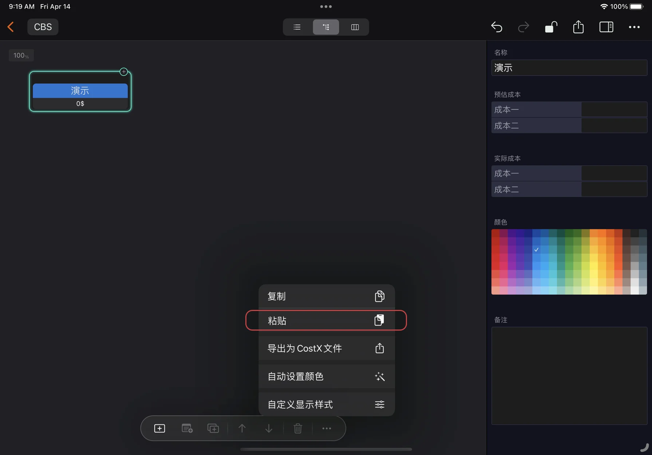This screenshot has height=455, width=652.
Task: Undo the last action
Action: point(497,27)
